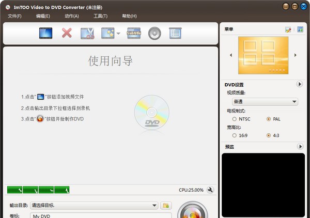This screenshot has height=218, width=310.
Task: Click the add-file icon in guide step 1
Action: coord(40,97)
